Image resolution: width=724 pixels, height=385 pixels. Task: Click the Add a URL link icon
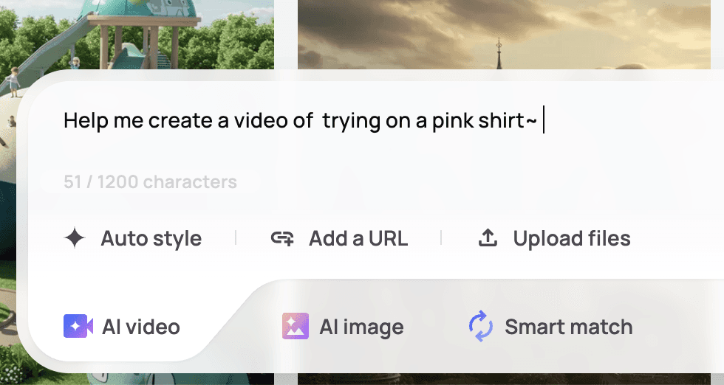tap(282, 238)
